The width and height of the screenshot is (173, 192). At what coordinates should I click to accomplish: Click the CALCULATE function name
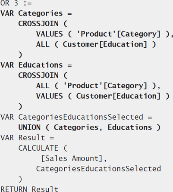pyautogui.click(x=38, y=148)
